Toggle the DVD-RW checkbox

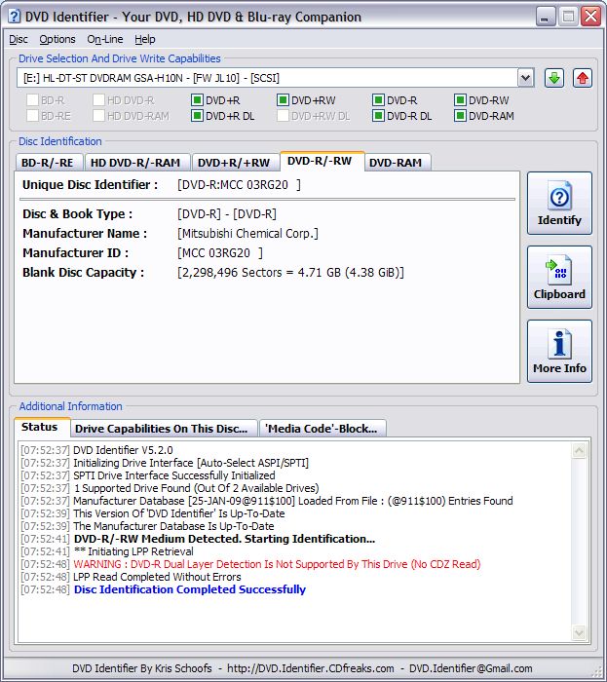pyautogui.click(x=461, y=100)
